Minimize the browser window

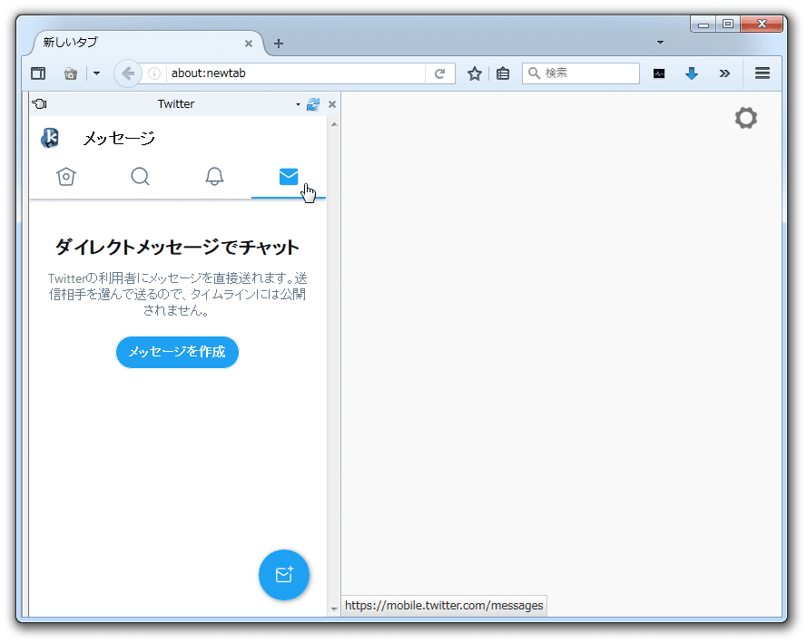703,24
